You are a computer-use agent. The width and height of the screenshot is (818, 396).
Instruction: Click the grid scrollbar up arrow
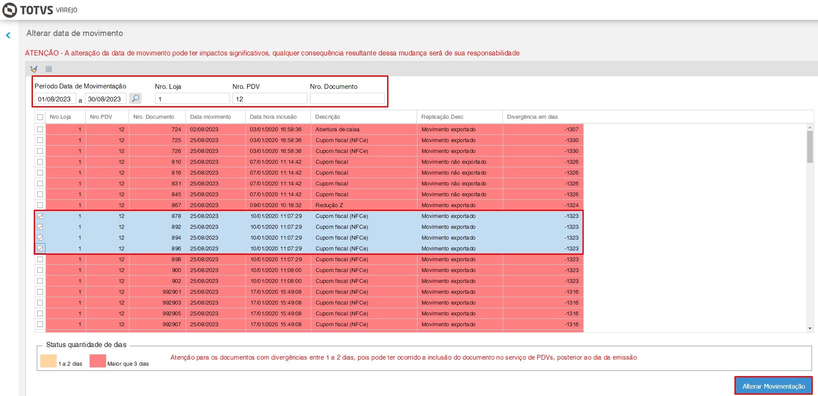pos(810,127)
